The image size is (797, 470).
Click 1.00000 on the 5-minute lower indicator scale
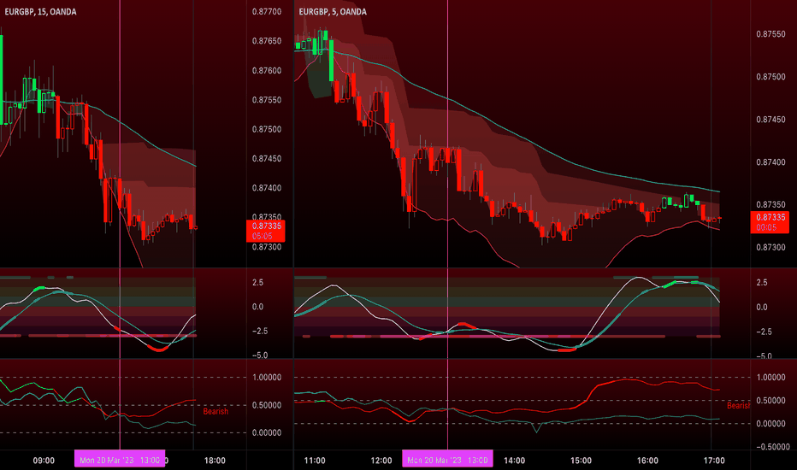point(771,377)
